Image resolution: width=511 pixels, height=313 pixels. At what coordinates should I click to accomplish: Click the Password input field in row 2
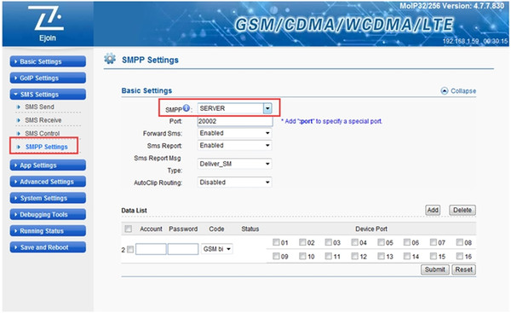pyautogui.click(x=183, y=249)
